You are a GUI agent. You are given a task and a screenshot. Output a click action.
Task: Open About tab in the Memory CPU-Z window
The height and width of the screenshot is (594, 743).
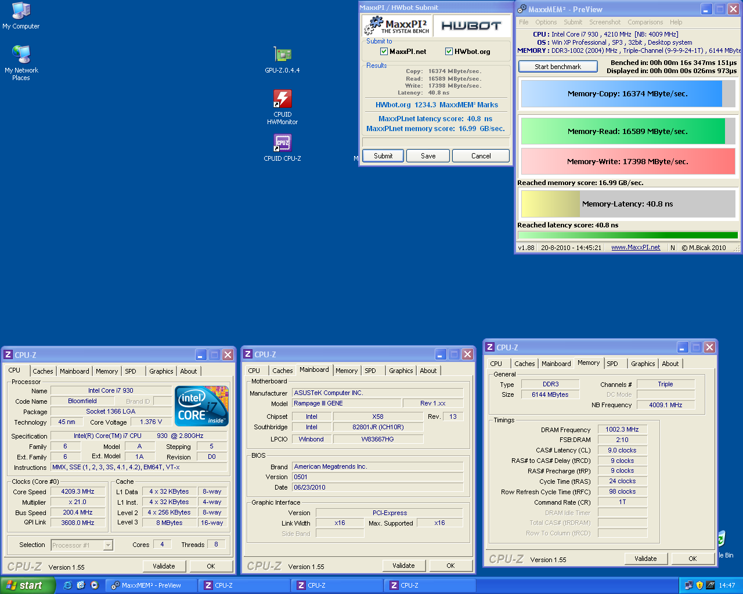(x=670, y=364)
